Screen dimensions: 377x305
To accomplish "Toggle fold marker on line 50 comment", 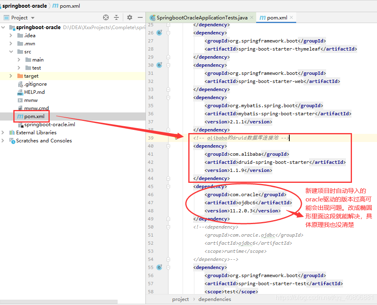I will [168, 227].
